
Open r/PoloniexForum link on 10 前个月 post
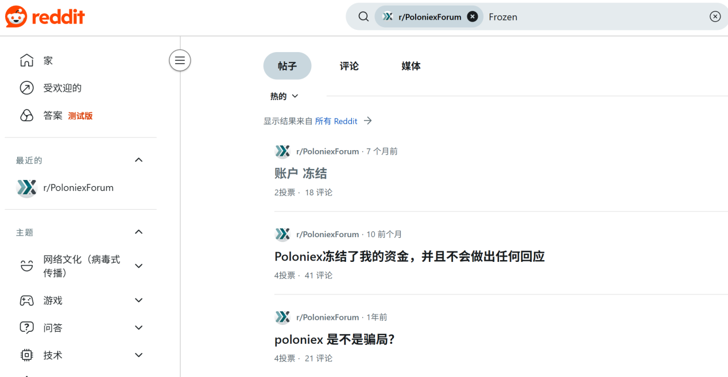327,234
